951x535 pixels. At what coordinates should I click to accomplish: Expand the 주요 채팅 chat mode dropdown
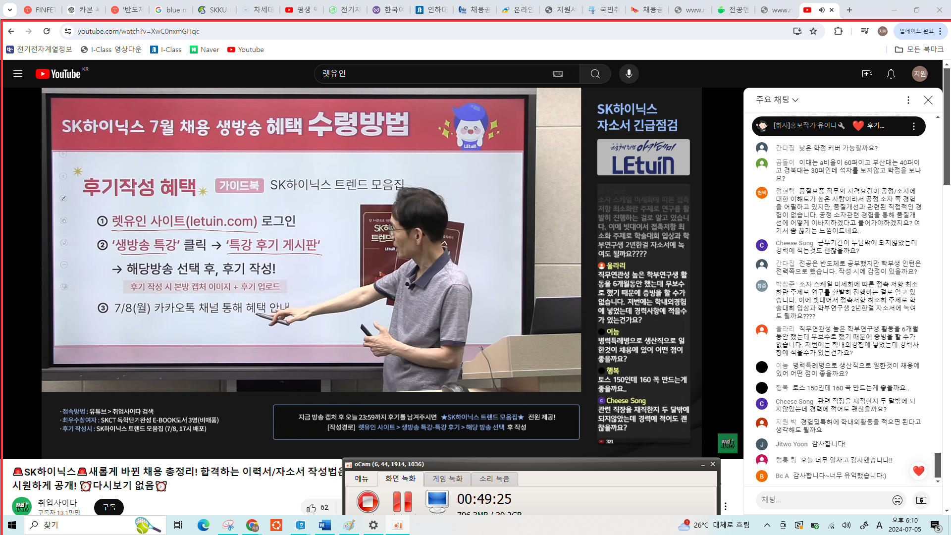click(777, 100)
